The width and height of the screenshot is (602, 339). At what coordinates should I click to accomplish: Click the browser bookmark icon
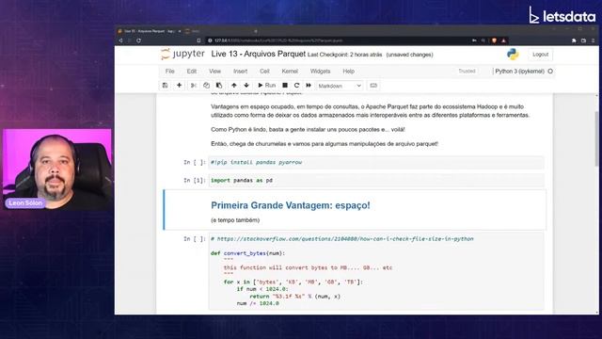[198, 40]
